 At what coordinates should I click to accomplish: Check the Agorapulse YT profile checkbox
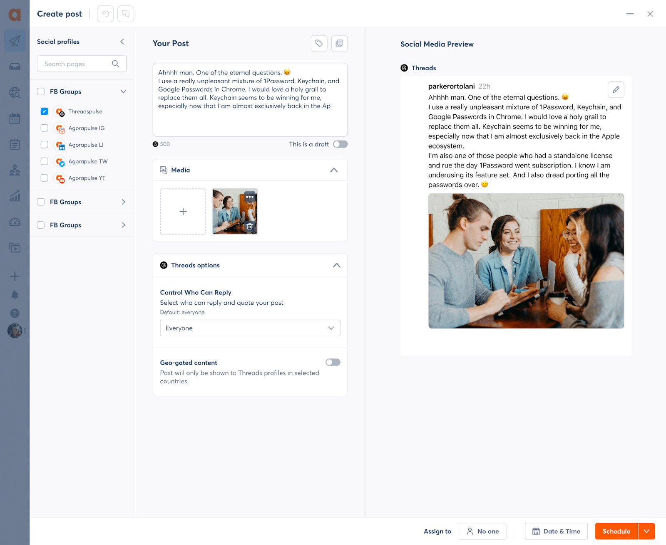point(45,178)
